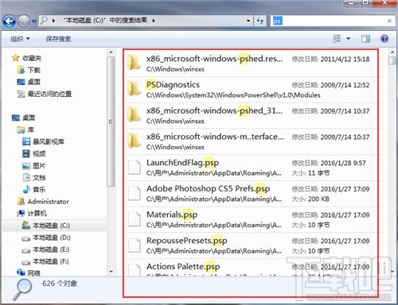Click the Materials.psp file icon
Image resolution: width=398 pixels, height=305 pixels.
point(135,219)
